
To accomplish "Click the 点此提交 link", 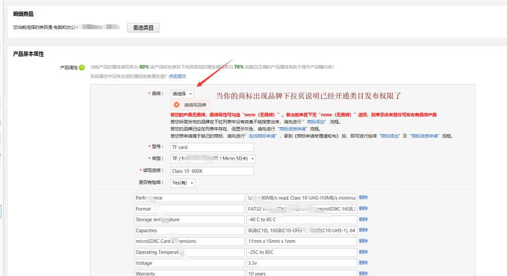I will tap(178, 76).
